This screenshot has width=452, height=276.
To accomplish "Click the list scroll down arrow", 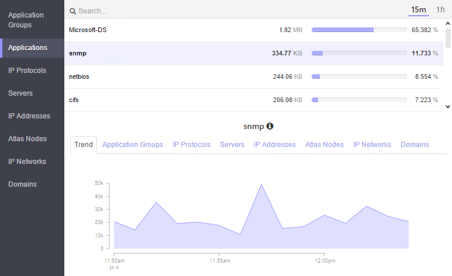I will 448,106.
